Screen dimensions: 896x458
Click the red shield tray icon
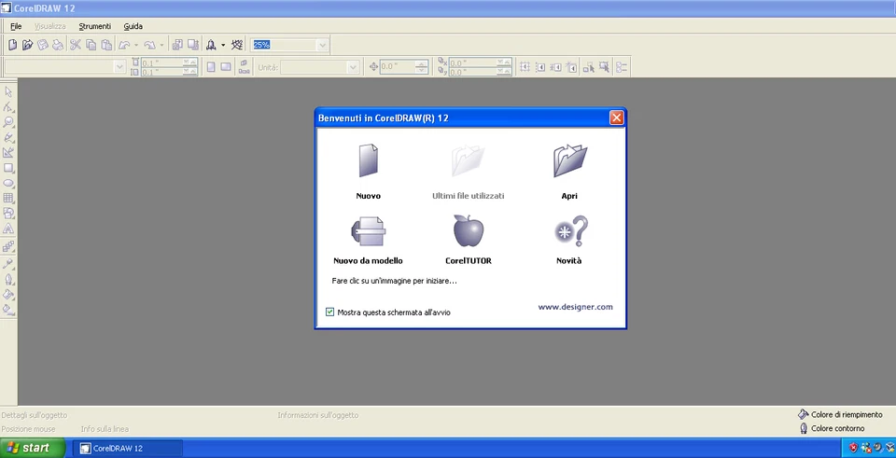pos(853,449)
